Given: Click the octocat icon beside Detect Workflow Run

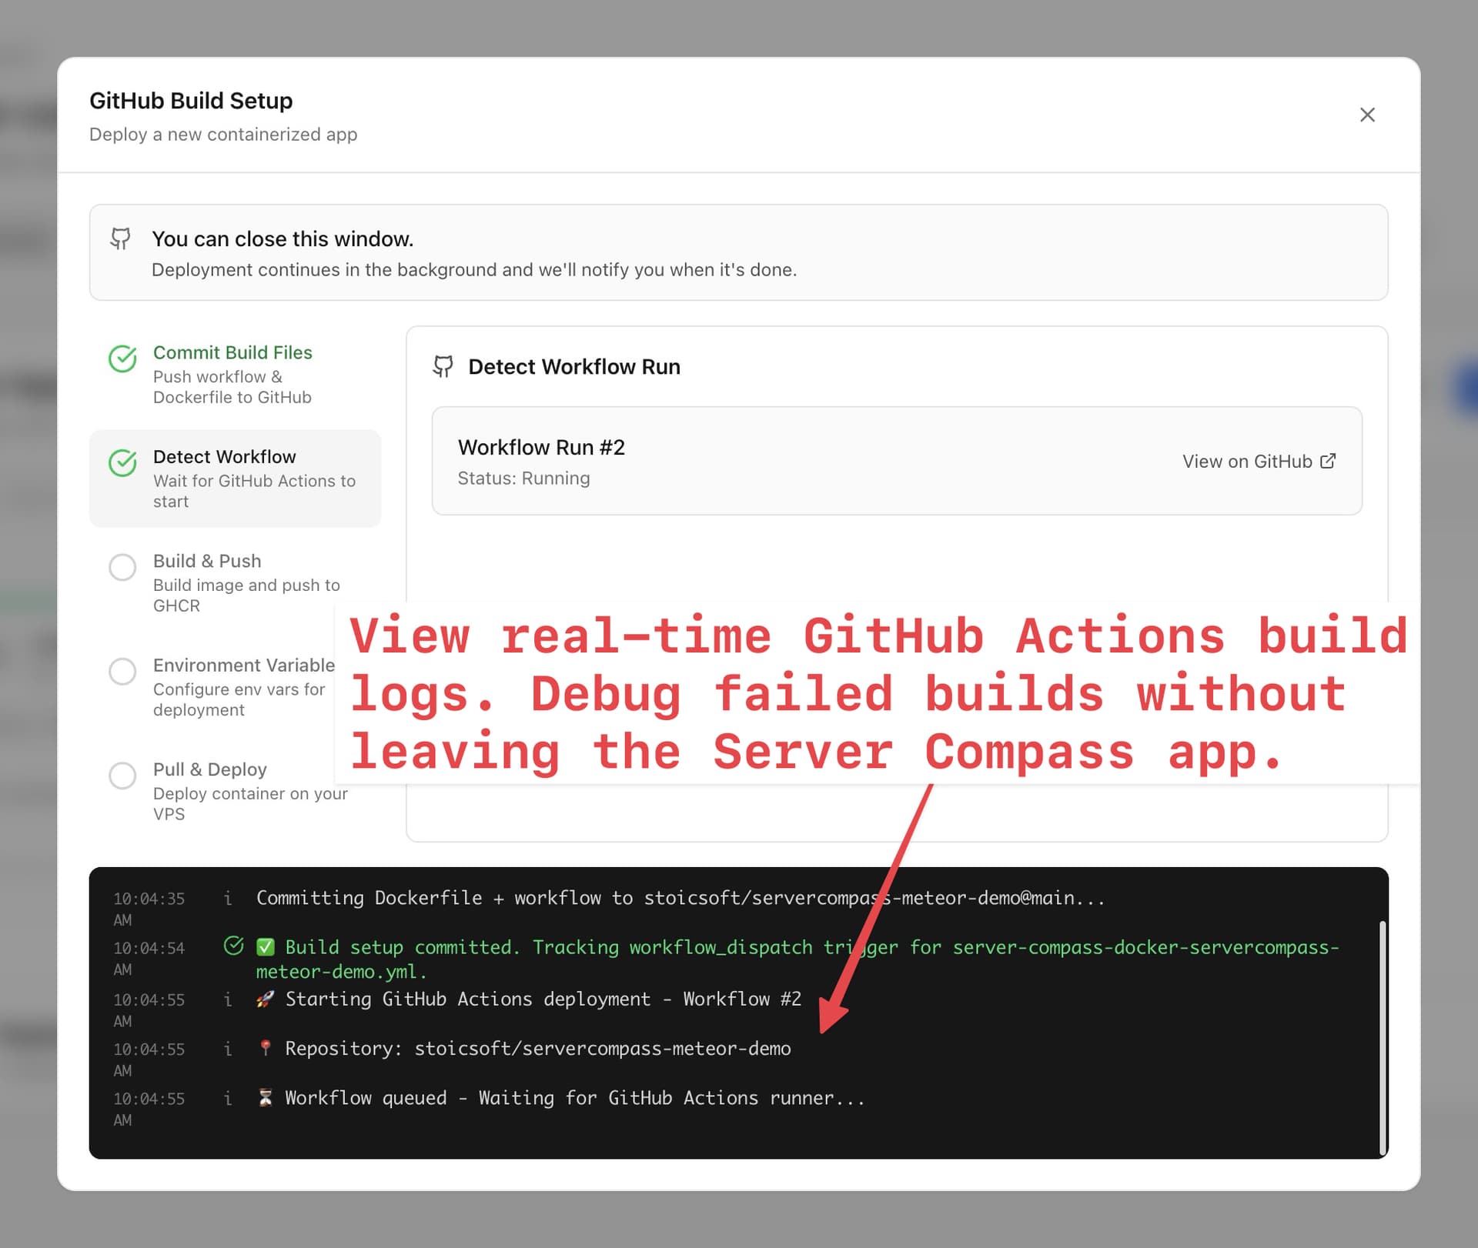Looking at the screenshot, I should [x=444, y=367].
